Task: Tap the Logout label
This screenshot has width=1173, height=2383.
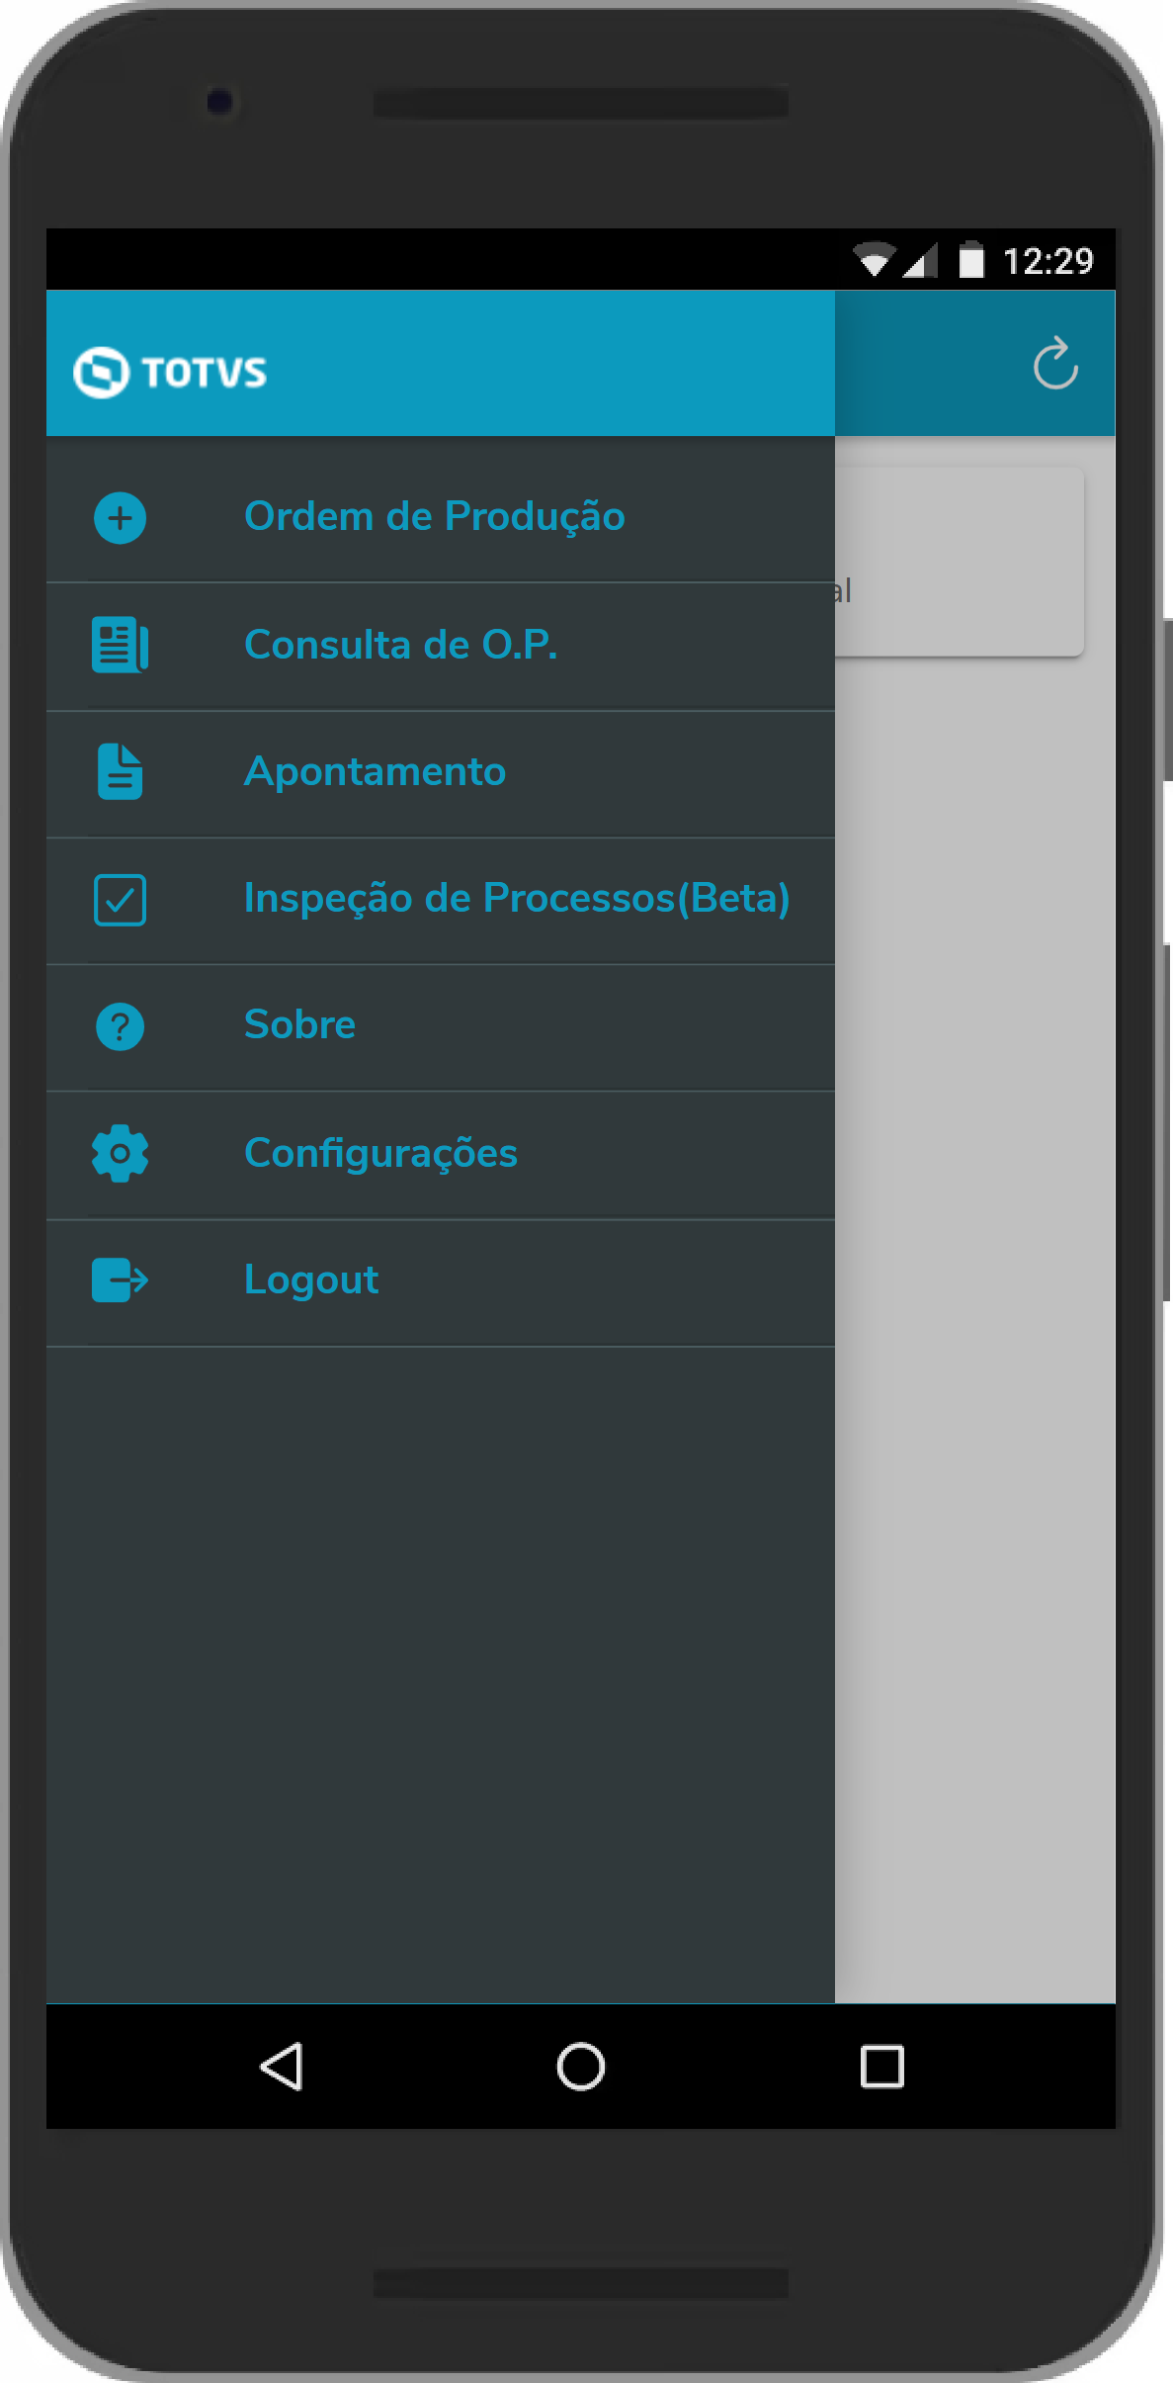Action: 311,1280
